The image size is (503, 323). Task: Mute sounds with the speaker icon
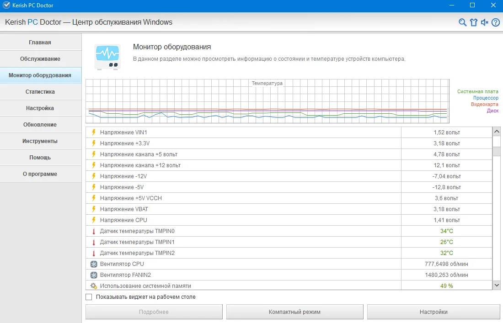(484, 22)
